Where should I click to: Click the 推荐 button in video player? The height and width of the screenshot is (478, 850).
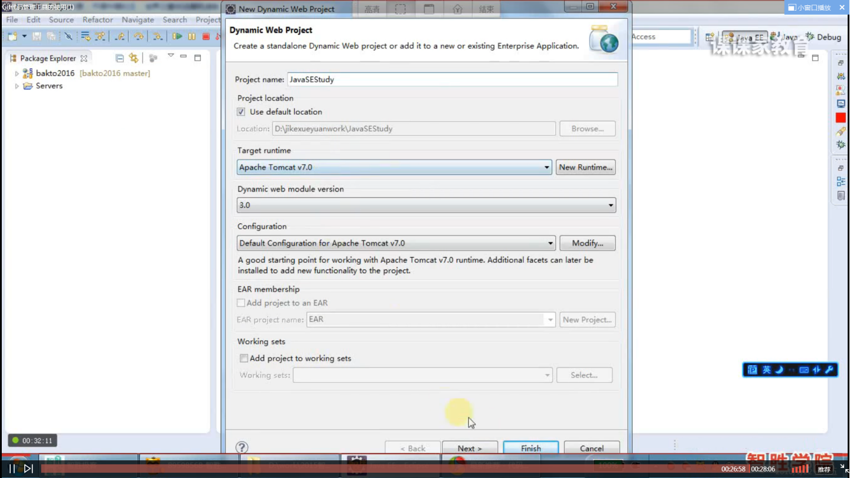coord(824,469)
